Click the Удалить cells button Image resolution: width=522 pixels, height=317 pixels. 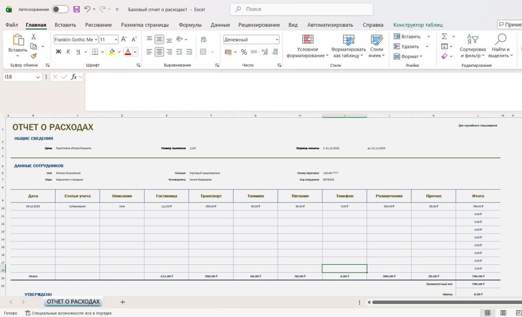[407, 46]
